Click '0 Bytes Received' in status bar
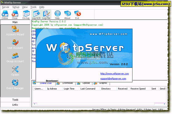 [x=127, y=109]
